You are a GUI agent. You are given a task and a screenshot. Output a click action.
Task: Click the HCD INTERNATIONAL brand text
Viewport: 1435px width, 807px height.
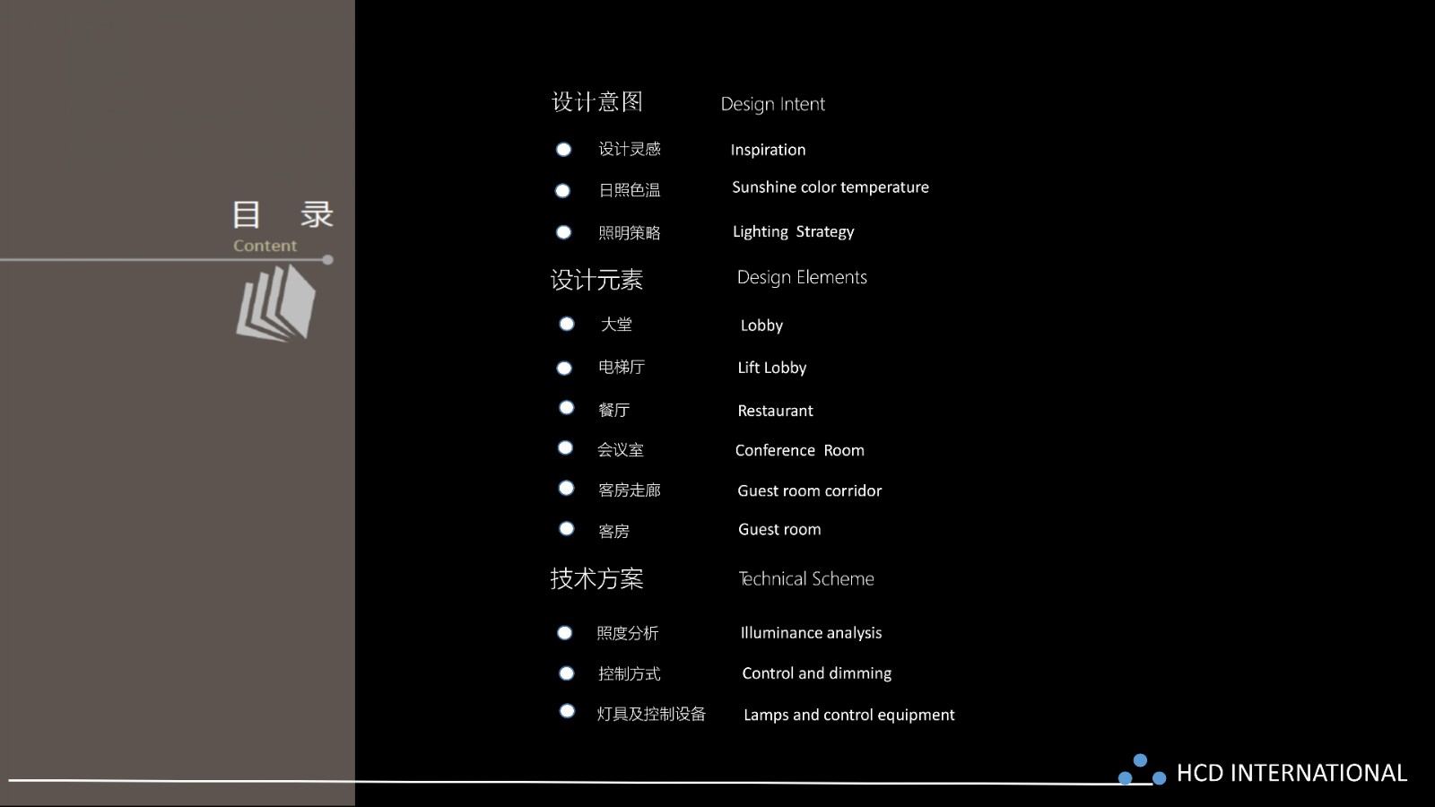point(1291,774)
